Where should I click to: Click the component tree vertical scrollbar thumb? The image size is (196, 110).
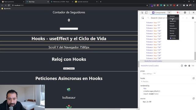pos(195,56)
